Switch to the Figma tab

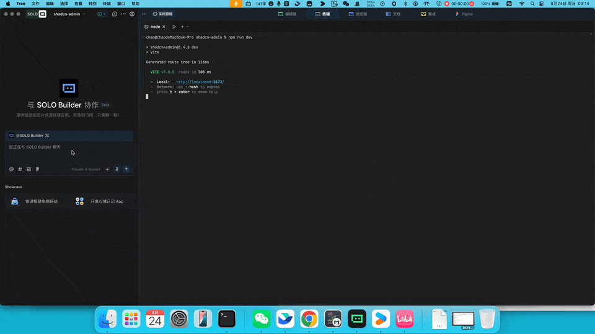coord(464,14)
